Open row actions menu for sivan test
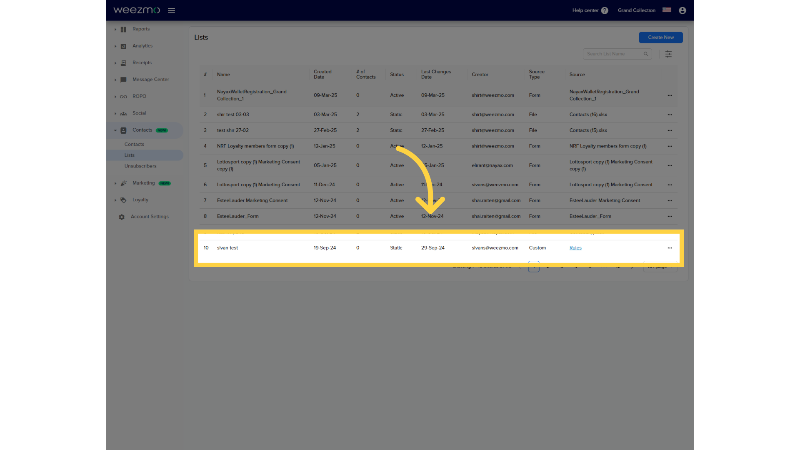The height and width of the screenshot is (450, 800). click(670, 248)
